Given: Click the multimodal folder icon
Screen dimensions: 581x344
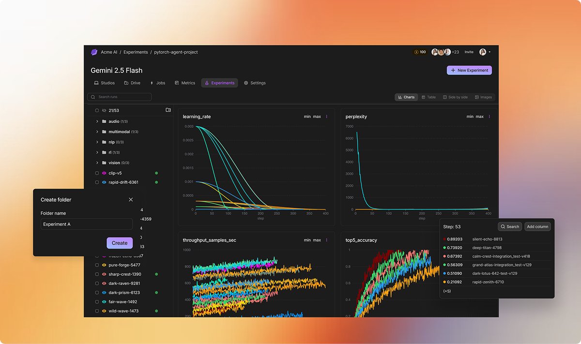Looking at the screenshot, I should click(104, 132).
